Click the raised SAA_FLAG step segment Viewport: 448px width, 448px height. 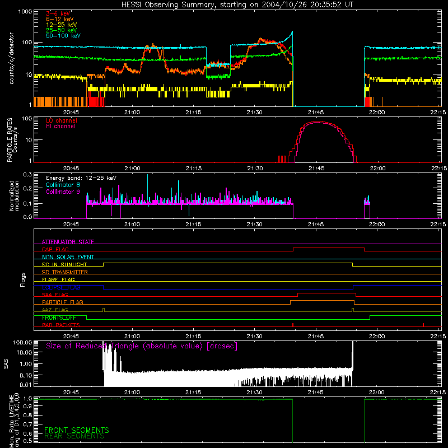click(x=326, y=293)
